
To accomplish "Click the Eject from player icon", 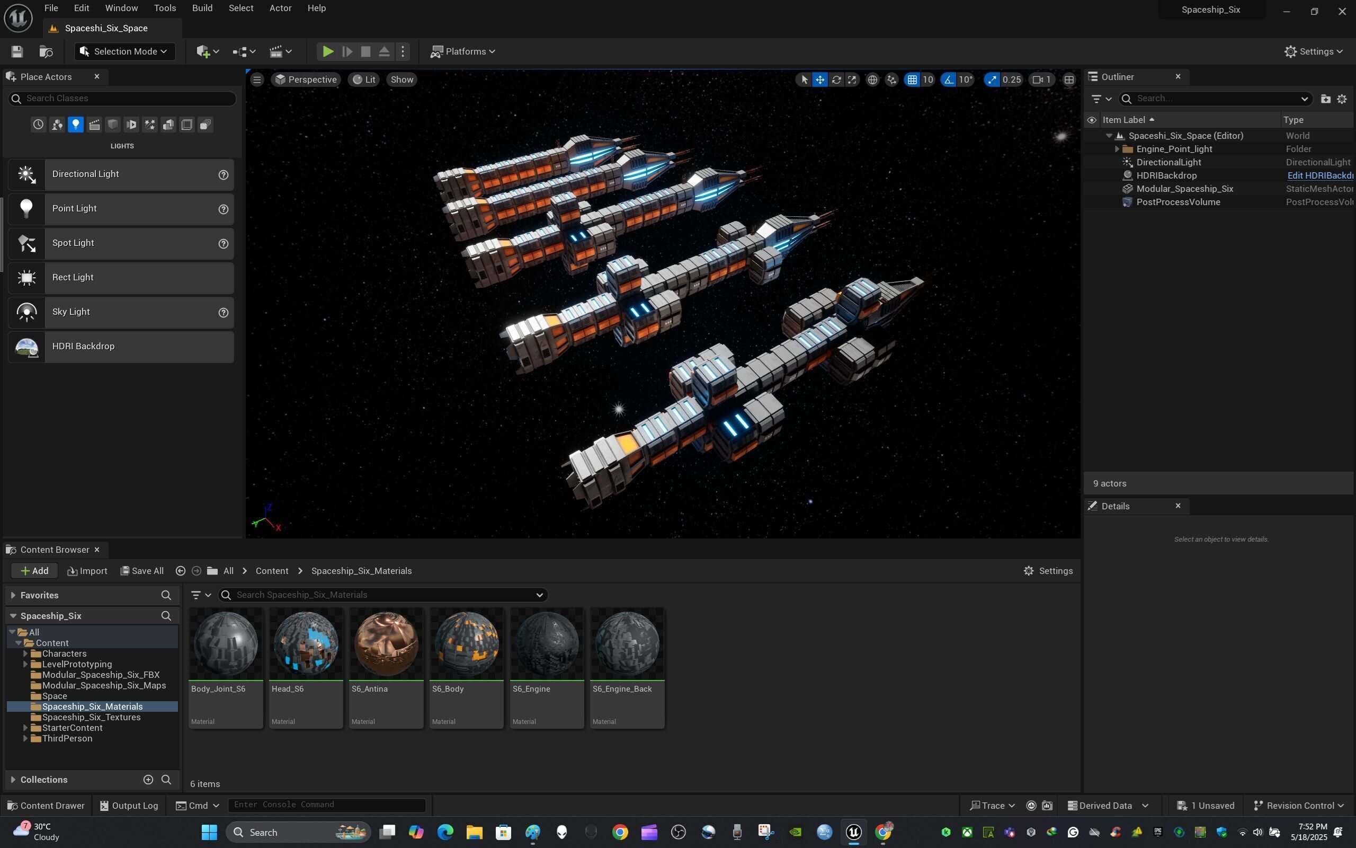I will coord(384,51).
